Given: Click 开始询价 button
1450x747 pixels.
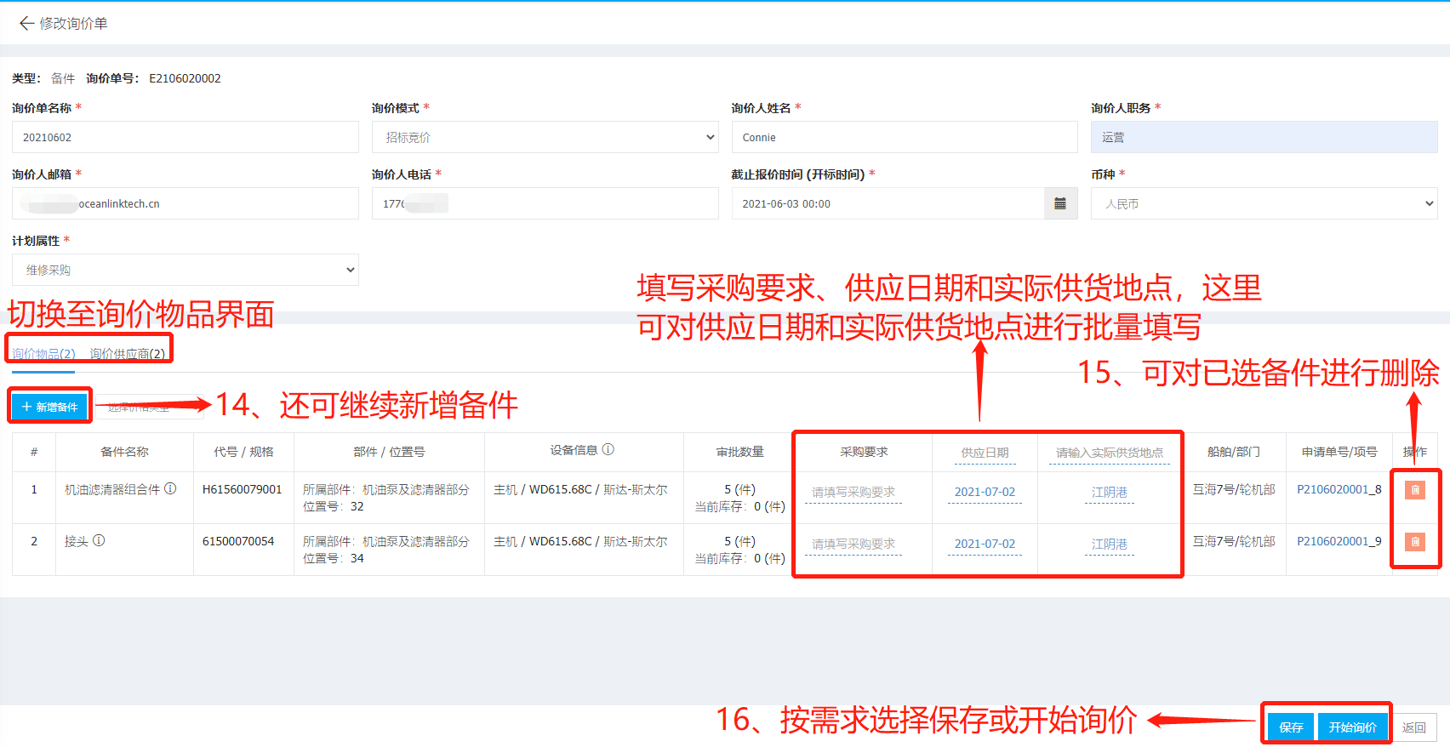Looking at the screenshot, I should (1353, 727).
